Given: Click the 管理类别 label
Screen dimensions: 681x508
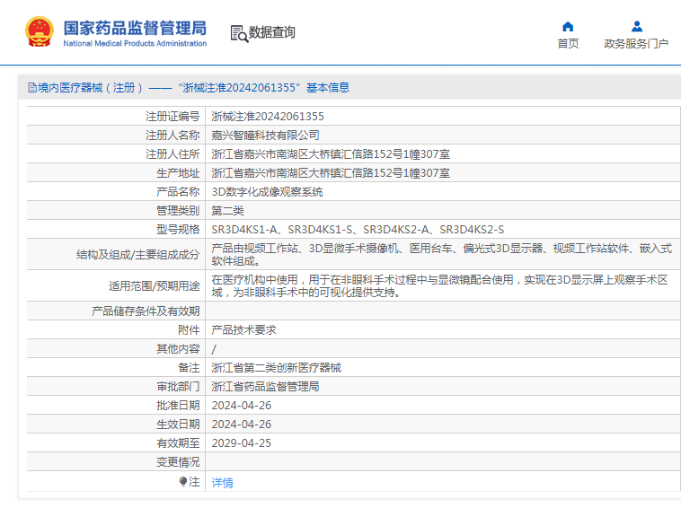Looking at the screenshot, I should click(x=178, y=211).
